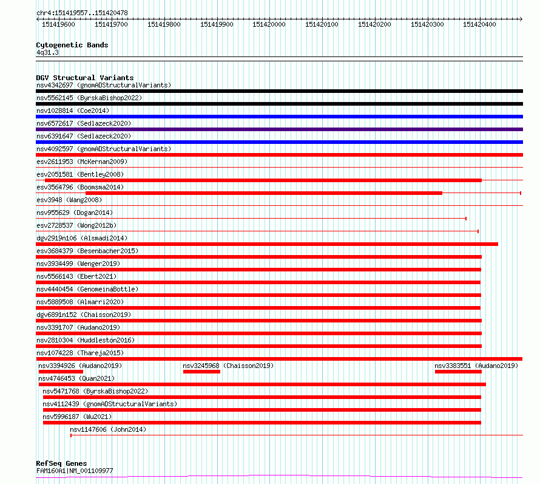Click the RefSeq Genes track title
The width and height of the screenshot is (540, 484).
(62, 463)
